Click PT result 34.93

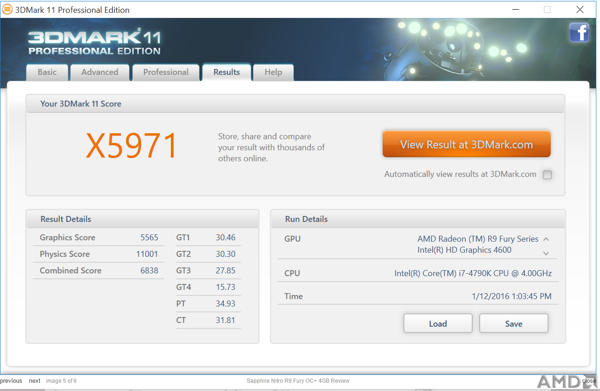[226, 304]
